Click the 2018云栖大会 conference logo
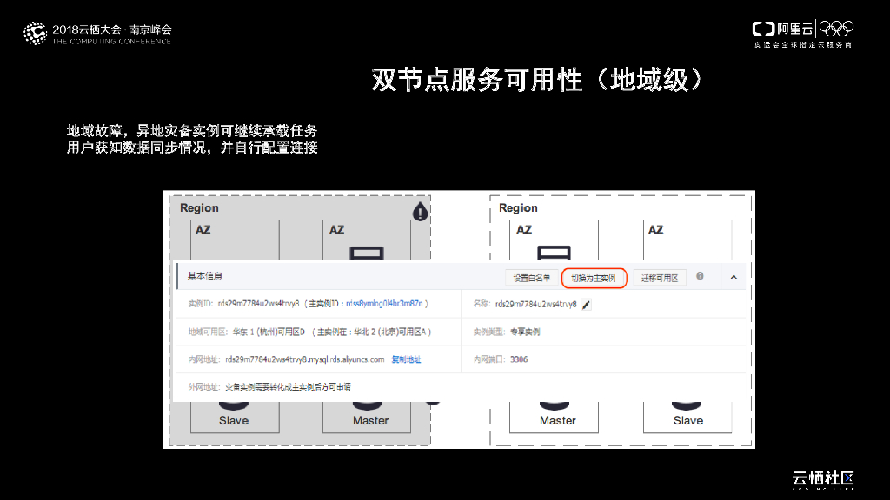Screen dimensions: 890x500 pos(97,34)
